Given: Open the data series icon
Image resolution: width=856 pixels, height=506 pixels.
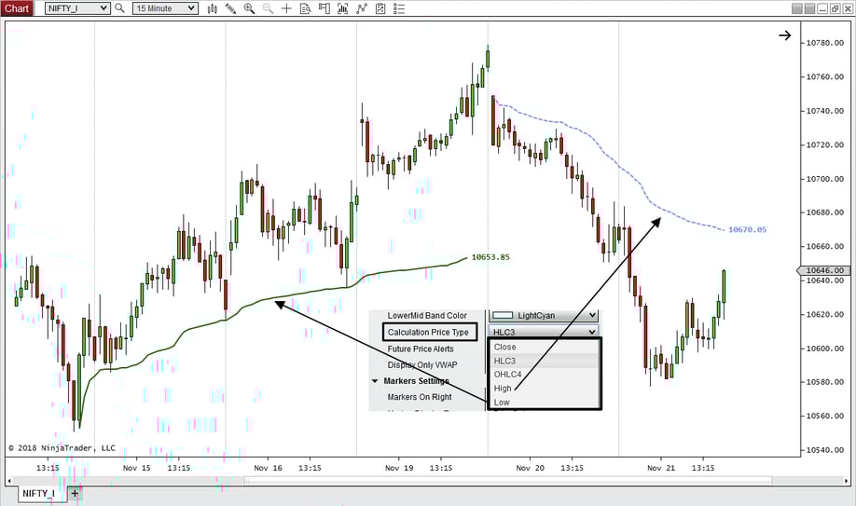Looking at the screenshot, I should 343,8.
